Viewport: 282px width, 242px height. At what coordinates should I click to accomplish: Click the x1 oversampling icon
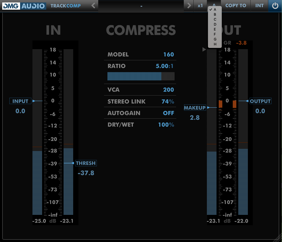click(200, 6)
